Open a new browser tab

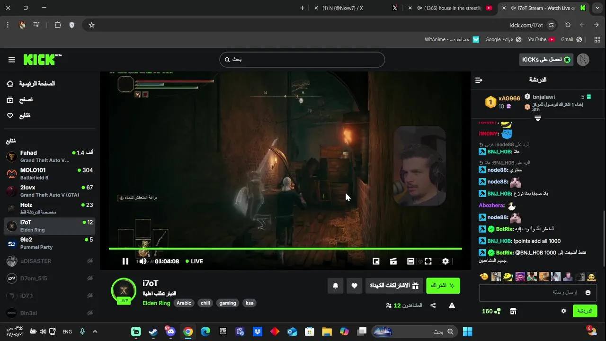tap(302, 8)
